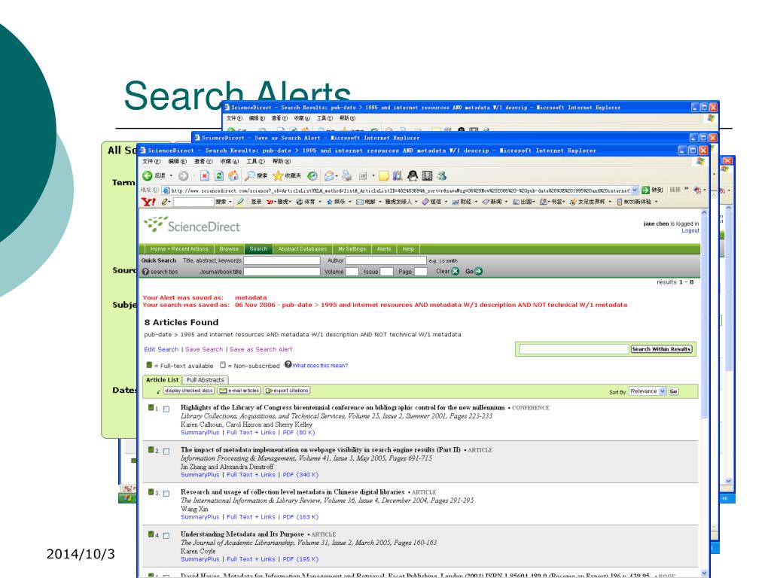The image size is (771, 578).
Task: Select the Article List tab
Action: 162,380
